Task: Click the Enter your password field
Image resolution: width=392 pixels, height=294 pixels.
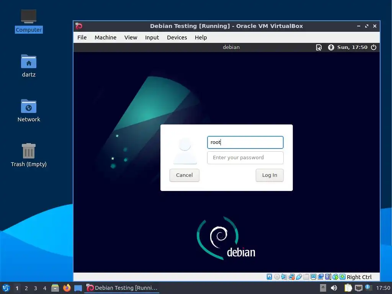Action: pyautogui.click(x=245, y=158)
